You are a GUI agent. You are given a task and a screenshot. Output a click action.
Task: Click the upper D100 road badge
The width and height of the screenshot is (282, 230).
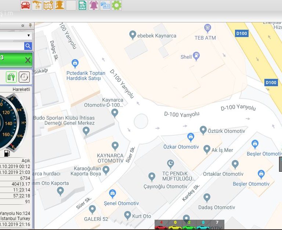242,33
